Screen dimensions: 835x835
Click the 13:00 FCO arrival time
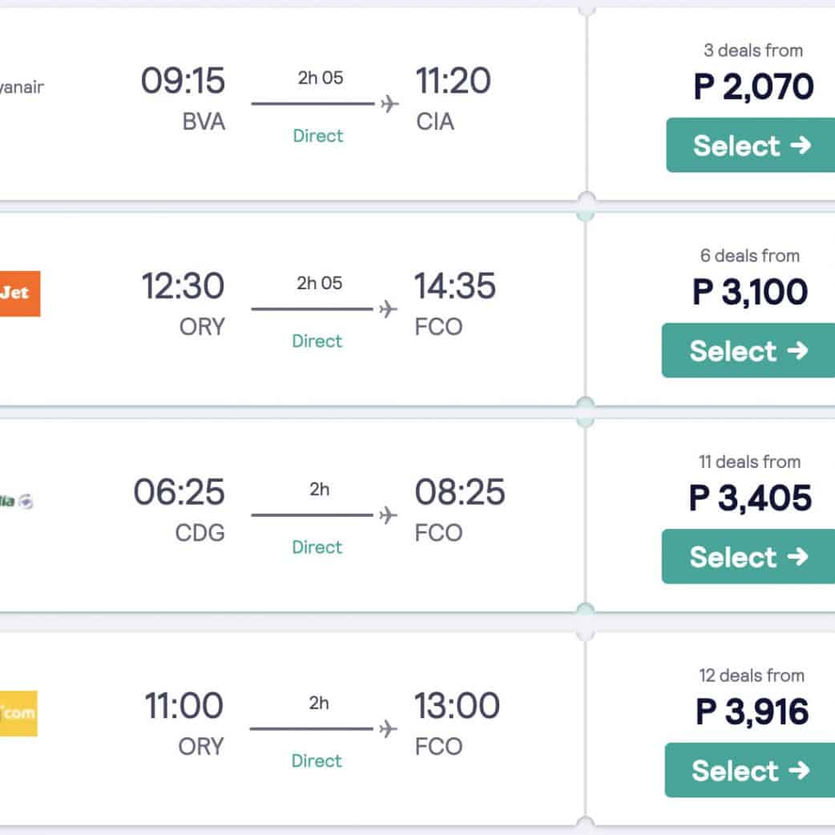457,706
